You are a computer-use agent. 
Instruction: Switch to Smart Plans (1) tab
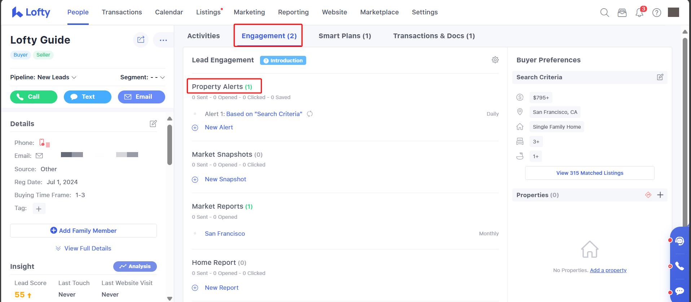pyautogui.click(x=345, y=36)
